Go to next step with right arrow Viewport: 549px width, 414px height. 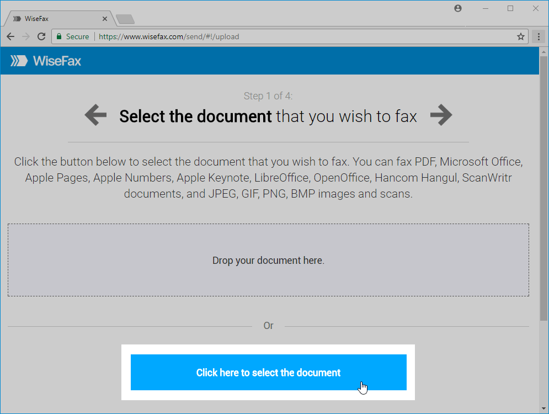coord(441,115)
